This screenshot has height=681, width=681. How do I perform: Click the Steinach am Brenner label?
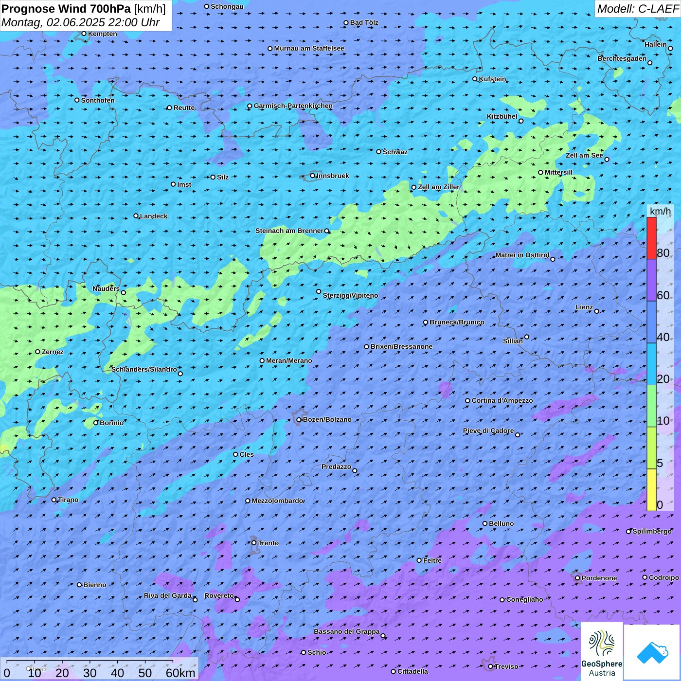click(289, 231)
